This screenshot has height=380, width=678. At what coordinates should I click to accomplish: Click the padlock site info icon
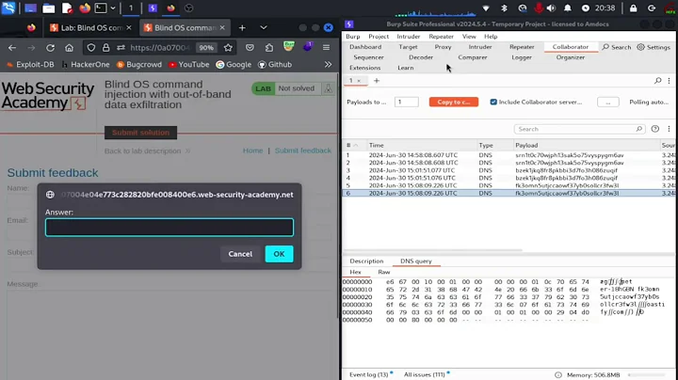[105, 47]
